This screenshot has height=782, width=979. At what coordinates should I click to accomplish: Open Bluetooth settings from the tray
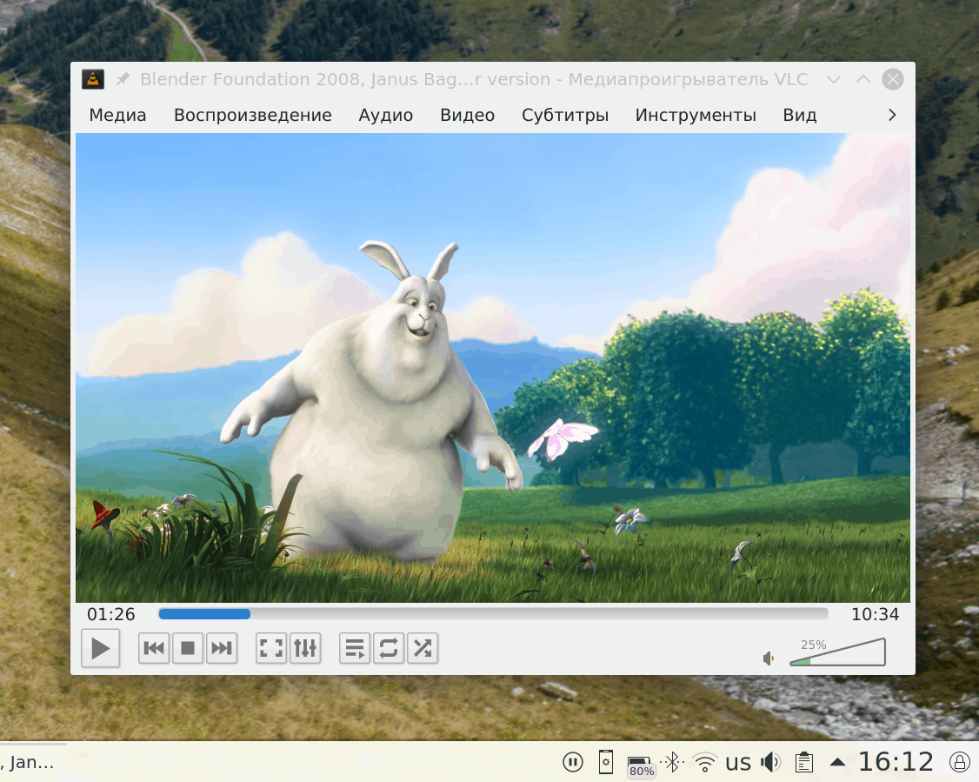tap(672, 762)
